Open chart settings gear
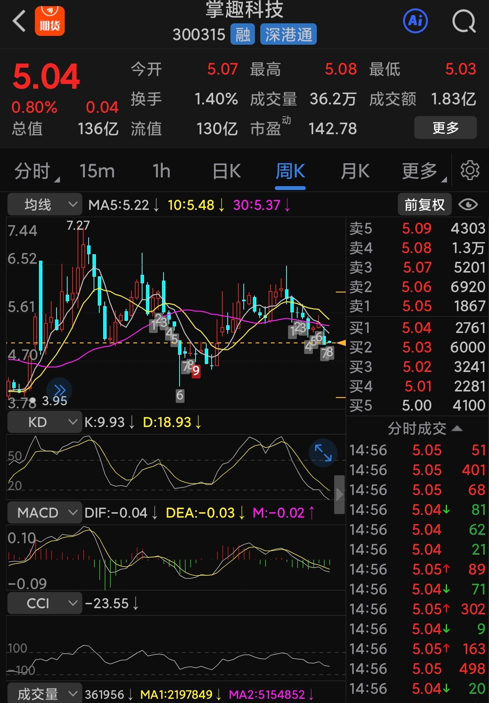489x703 pixels. click(470, 170)
